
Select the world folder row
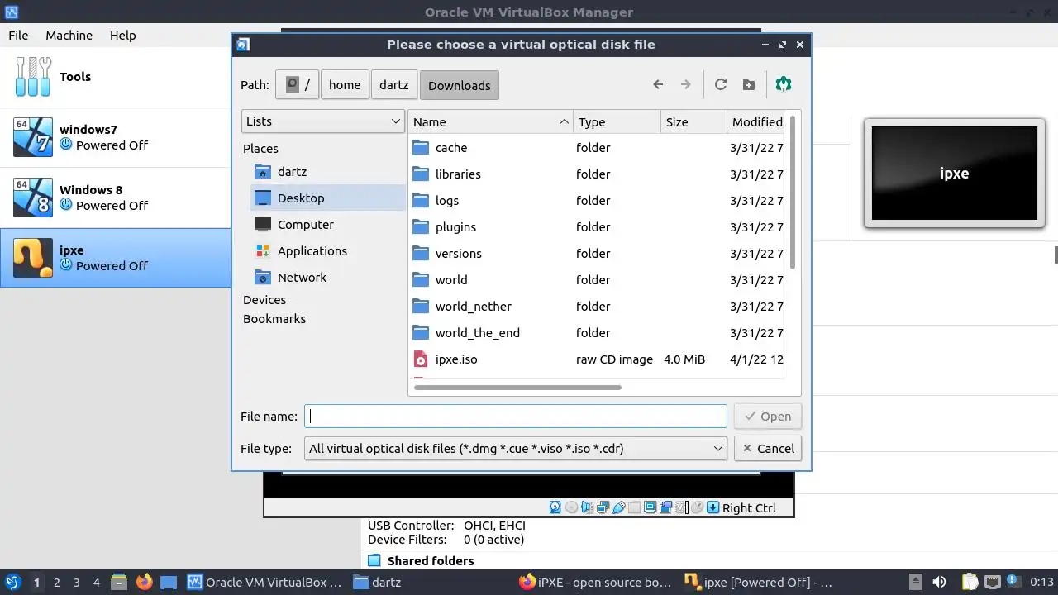596,280
